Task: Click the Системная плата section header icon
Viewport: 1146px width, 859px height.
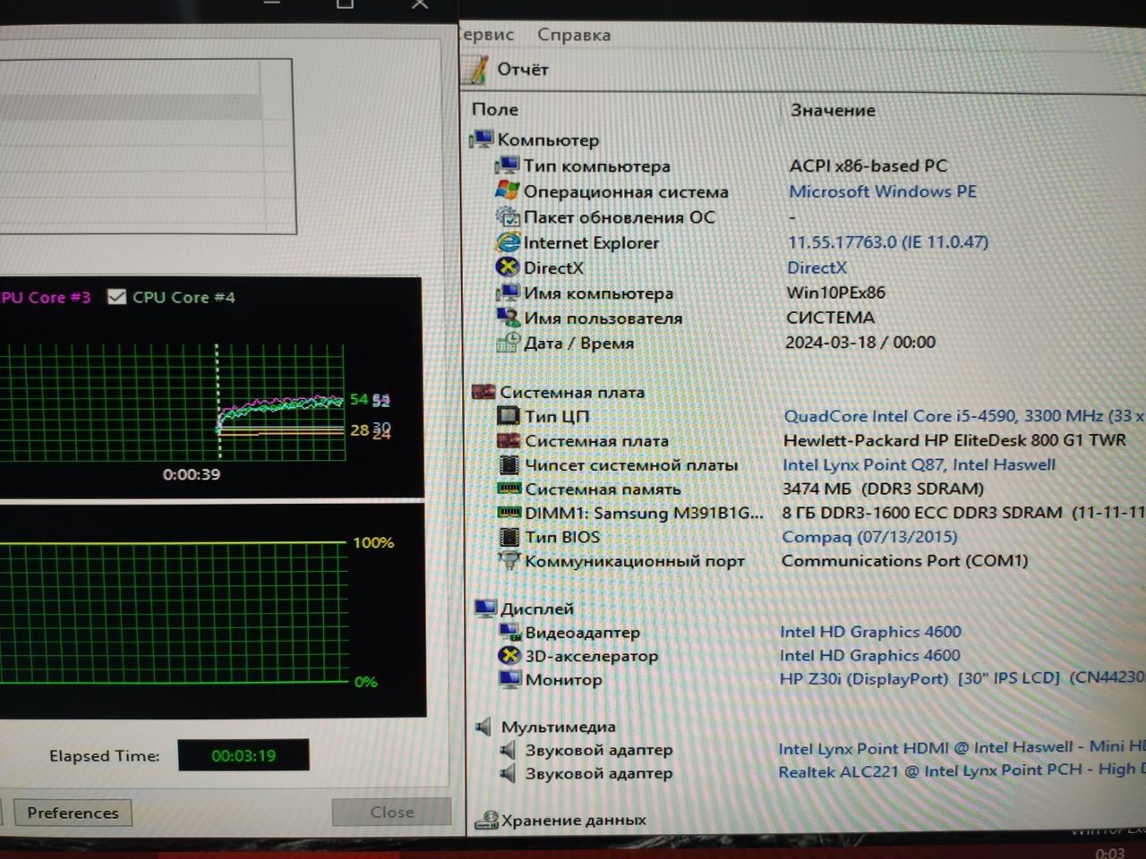Action: [x=483, y=391]
